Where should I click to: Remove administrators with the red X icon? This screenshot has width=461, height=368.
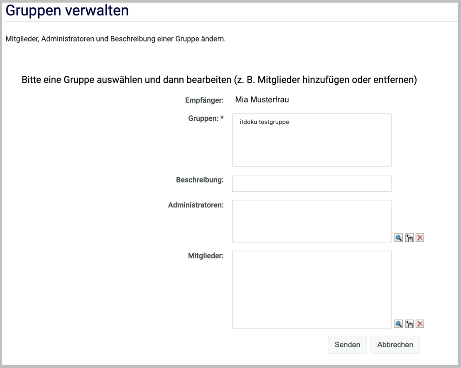(x=420, y=238)
